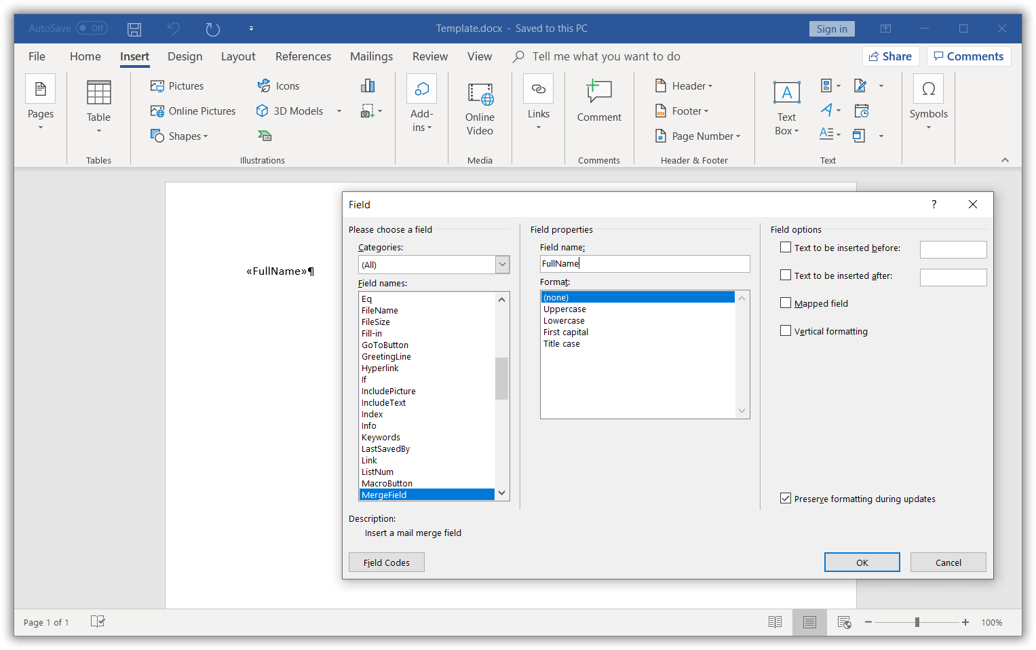The height and width of the screenshot is (650, 1036).
Task: Check the Mapped field option
Action: point(786,303)
